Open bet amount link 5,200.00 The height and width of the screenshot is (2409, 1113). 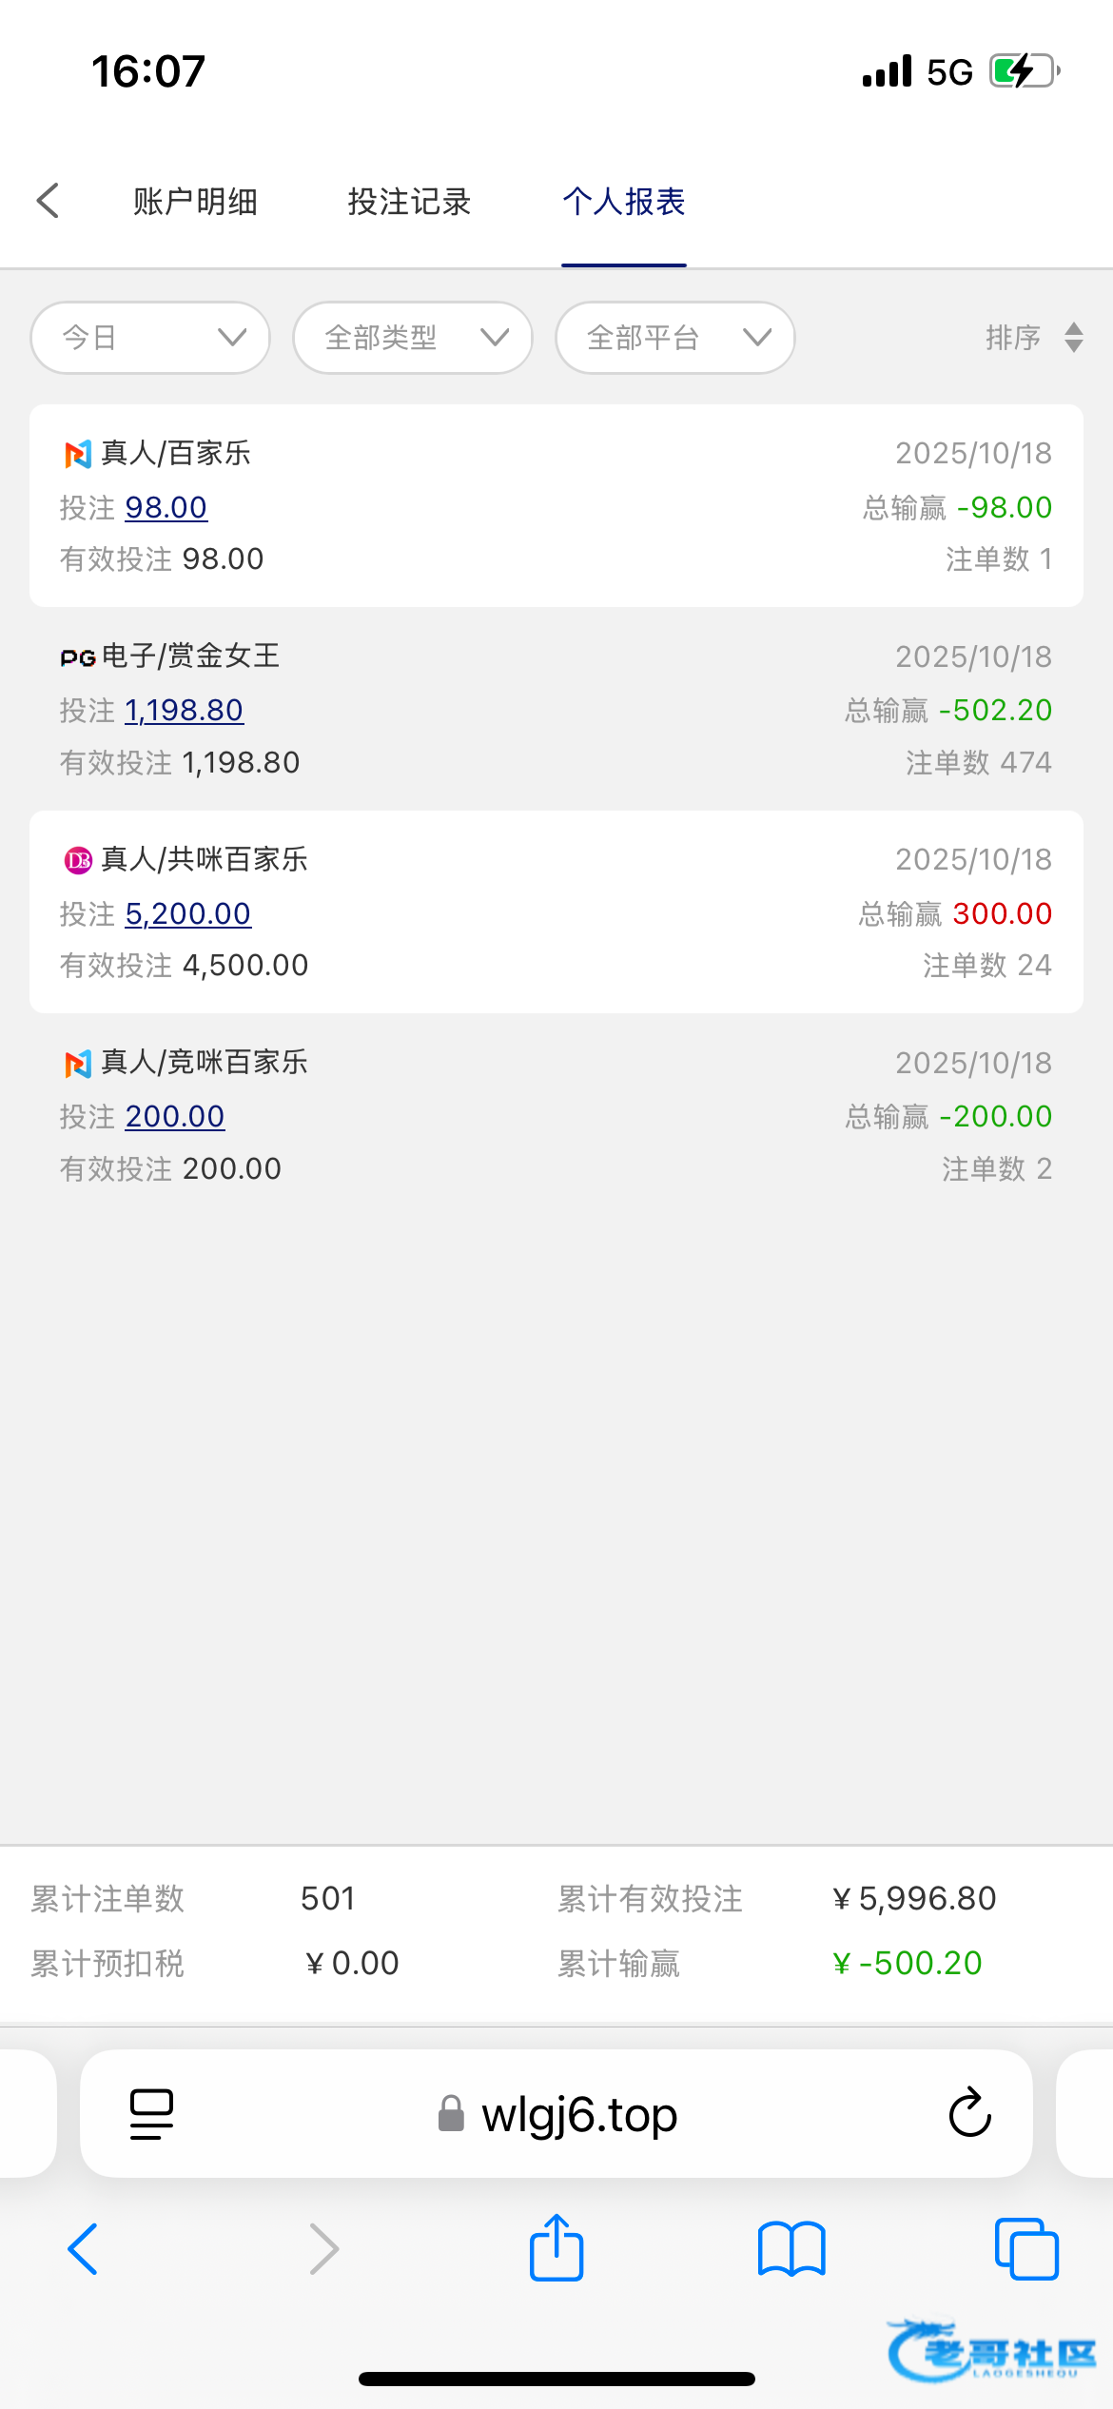tap(187, 913)
